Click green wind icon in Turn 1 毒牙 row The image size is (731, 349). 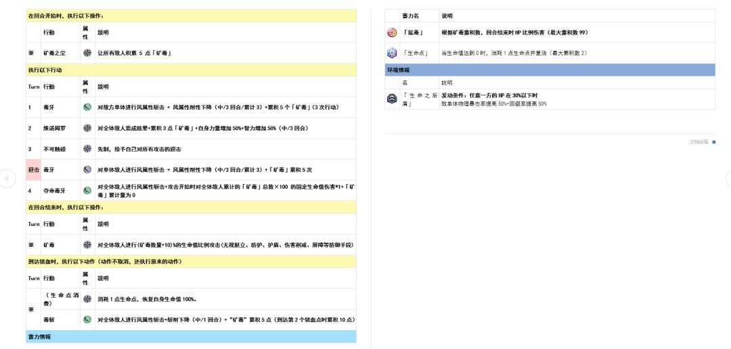tap(87, 107)
